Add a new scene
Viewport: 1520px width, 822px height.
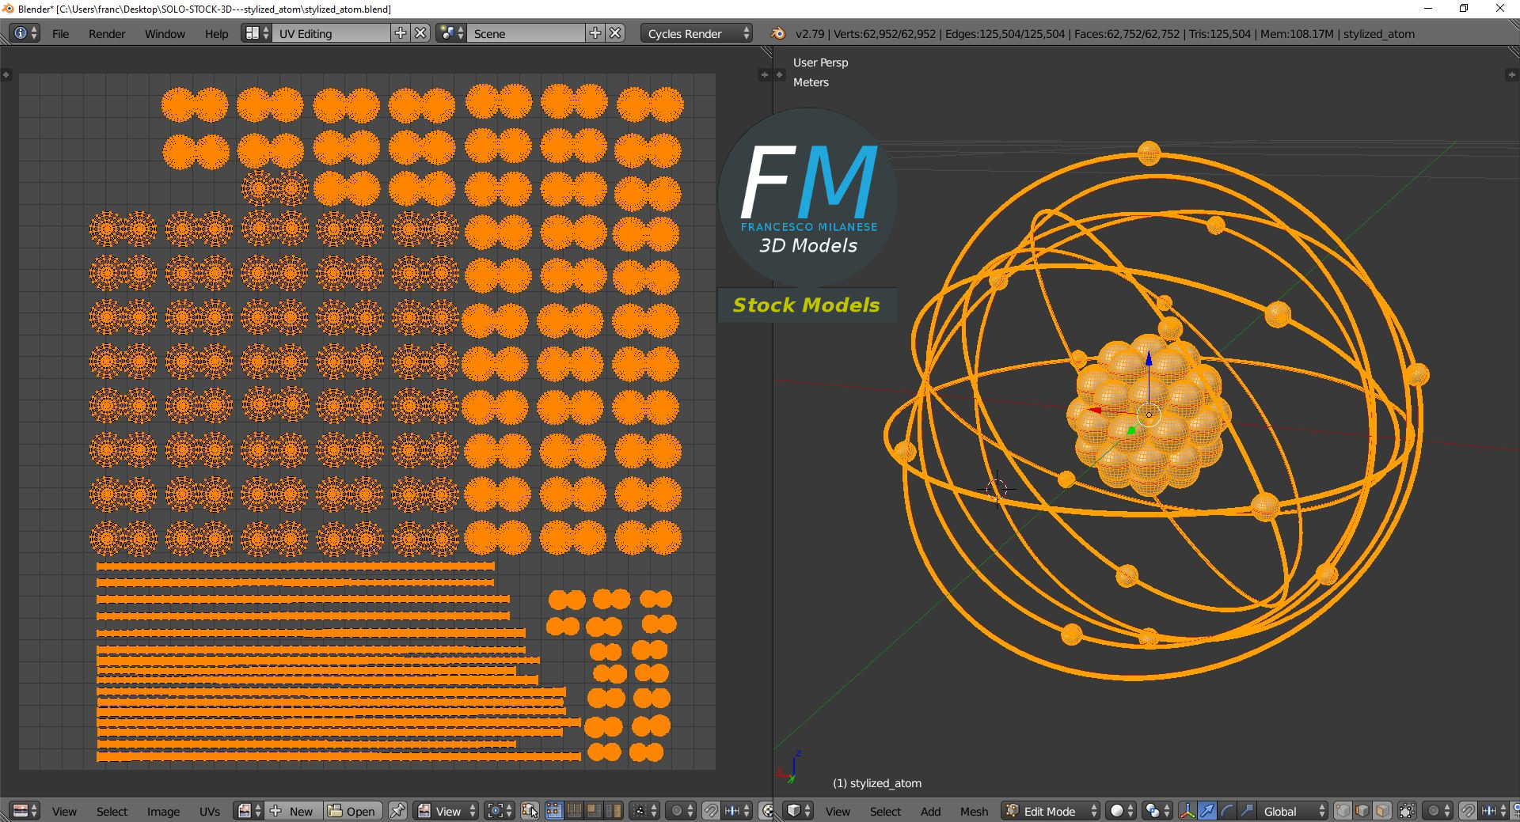click(x=595, y=33)
